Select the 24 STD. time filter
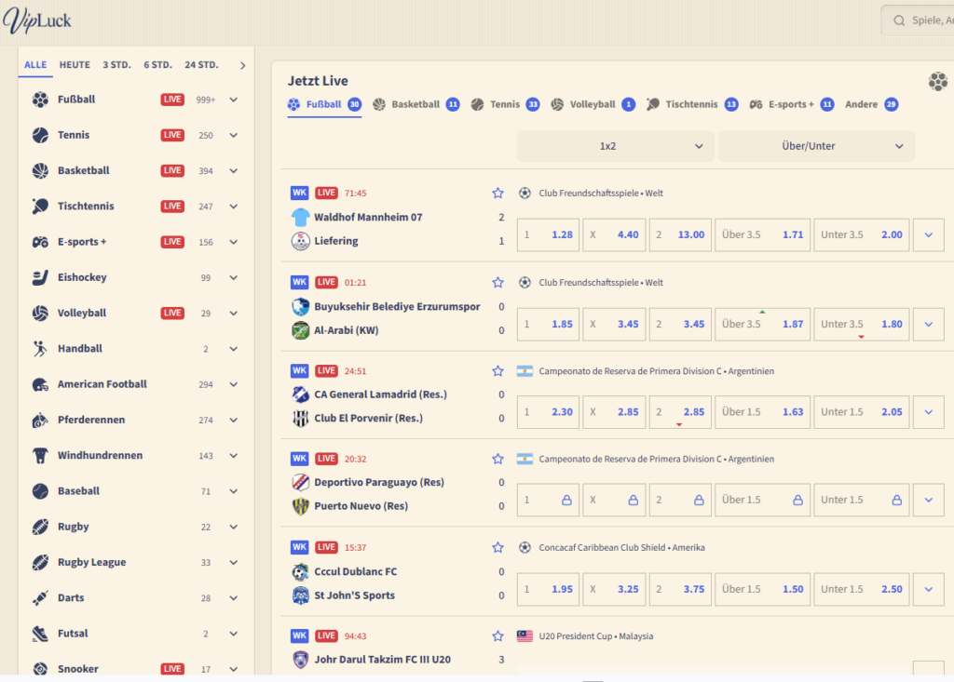 tap(201, 65)
